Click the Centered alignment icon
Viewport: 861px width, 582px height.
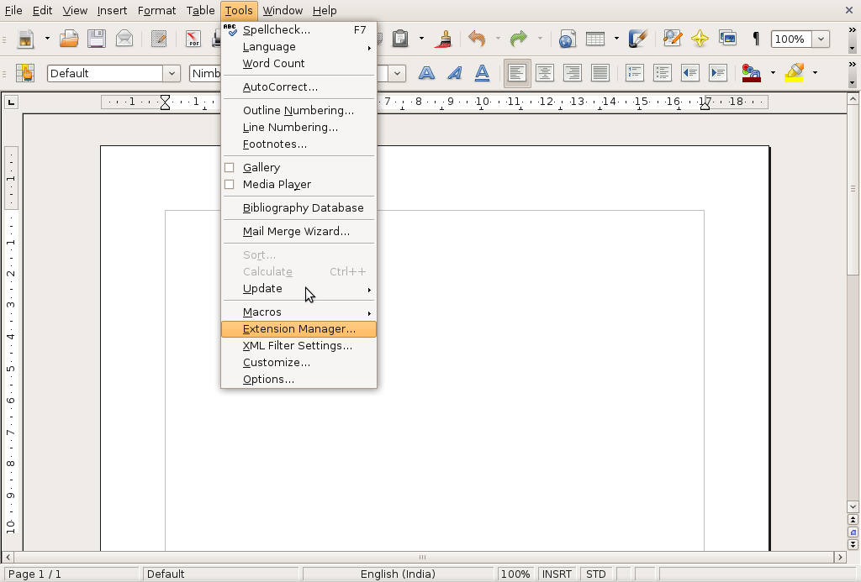coord(545,73)
